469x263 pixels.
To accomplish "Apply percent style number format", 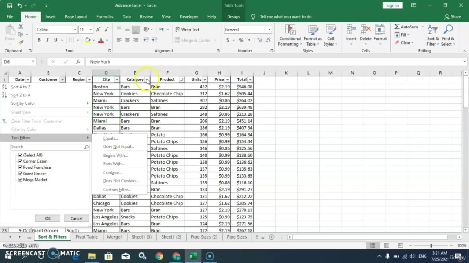I will 241,40.
